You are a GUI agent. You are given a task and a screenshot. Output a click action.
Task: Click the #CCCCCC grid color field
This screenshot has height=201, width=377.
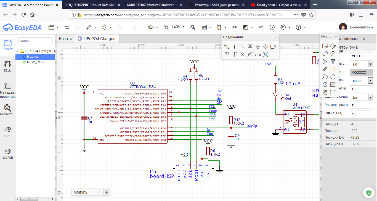(361, 72)
